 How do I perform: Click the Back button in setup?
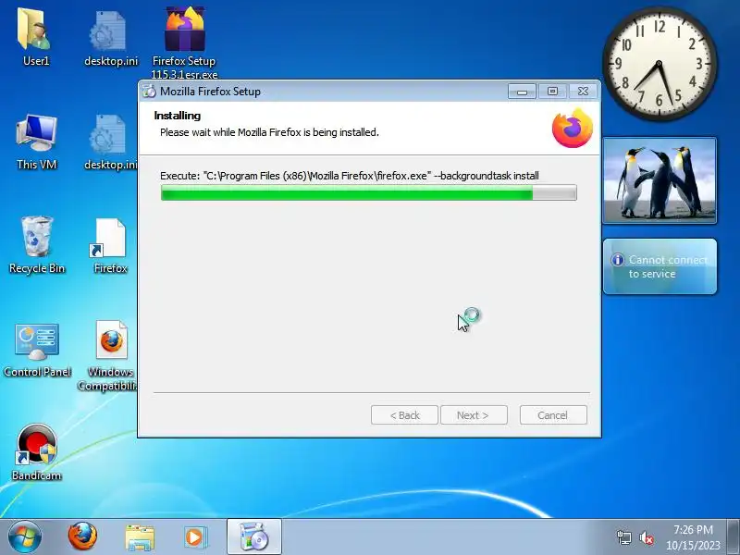404,415
